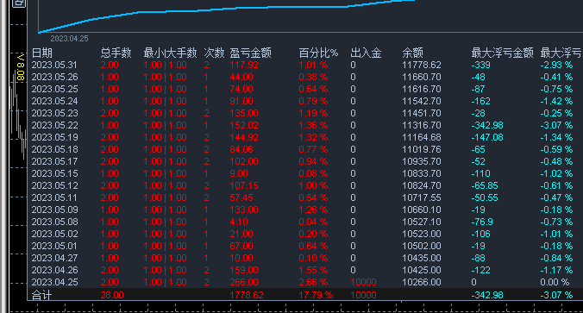Click the 合计 total row label
Screen dimensions: 583x313
point(41,295)
